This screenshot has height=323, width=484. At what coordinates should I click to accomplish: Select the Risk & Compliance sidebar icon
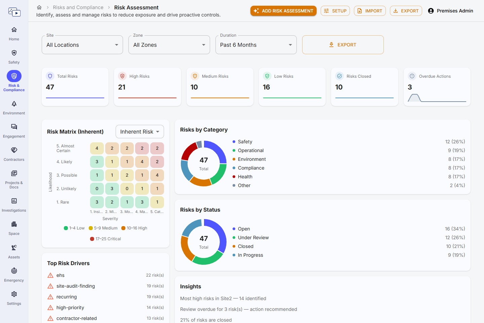(x=14, y=76)
